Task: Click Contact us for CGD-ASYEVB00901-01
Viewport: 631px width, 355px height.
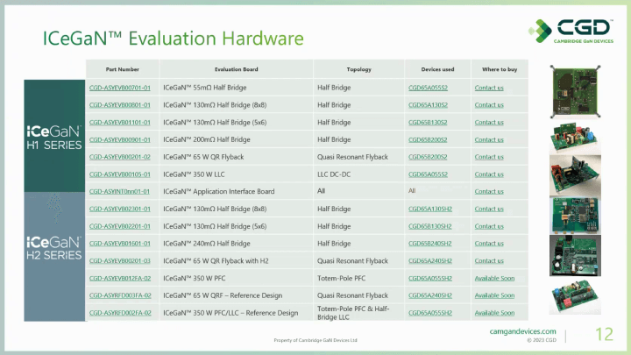Action: (x=489, y=139)
